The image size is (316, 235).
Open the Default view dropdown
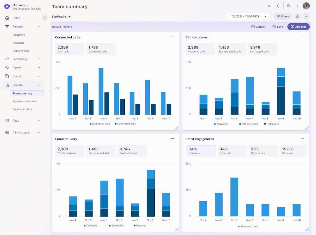[61, 17]
